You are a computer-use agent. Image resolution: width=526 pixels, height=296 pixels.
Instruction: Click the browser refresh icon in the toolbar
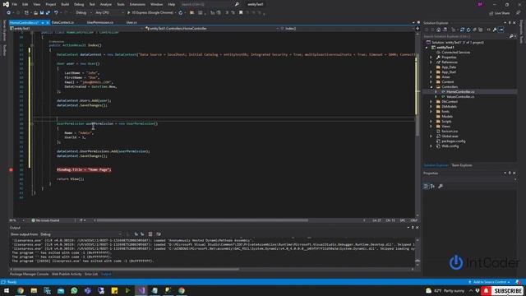[x=181, y=13]
